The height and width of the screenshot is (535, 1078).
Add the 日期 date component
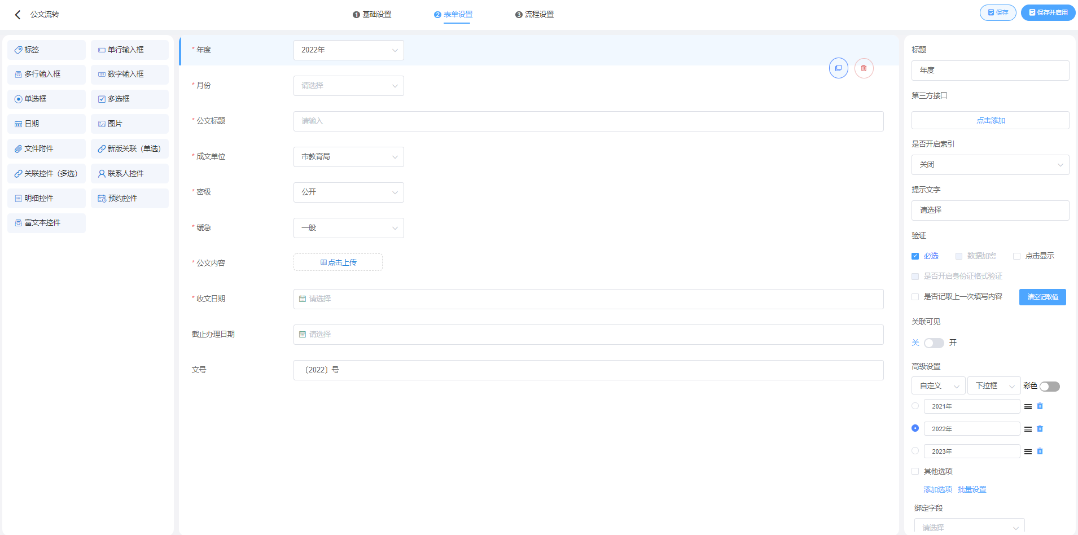(46, 124)
